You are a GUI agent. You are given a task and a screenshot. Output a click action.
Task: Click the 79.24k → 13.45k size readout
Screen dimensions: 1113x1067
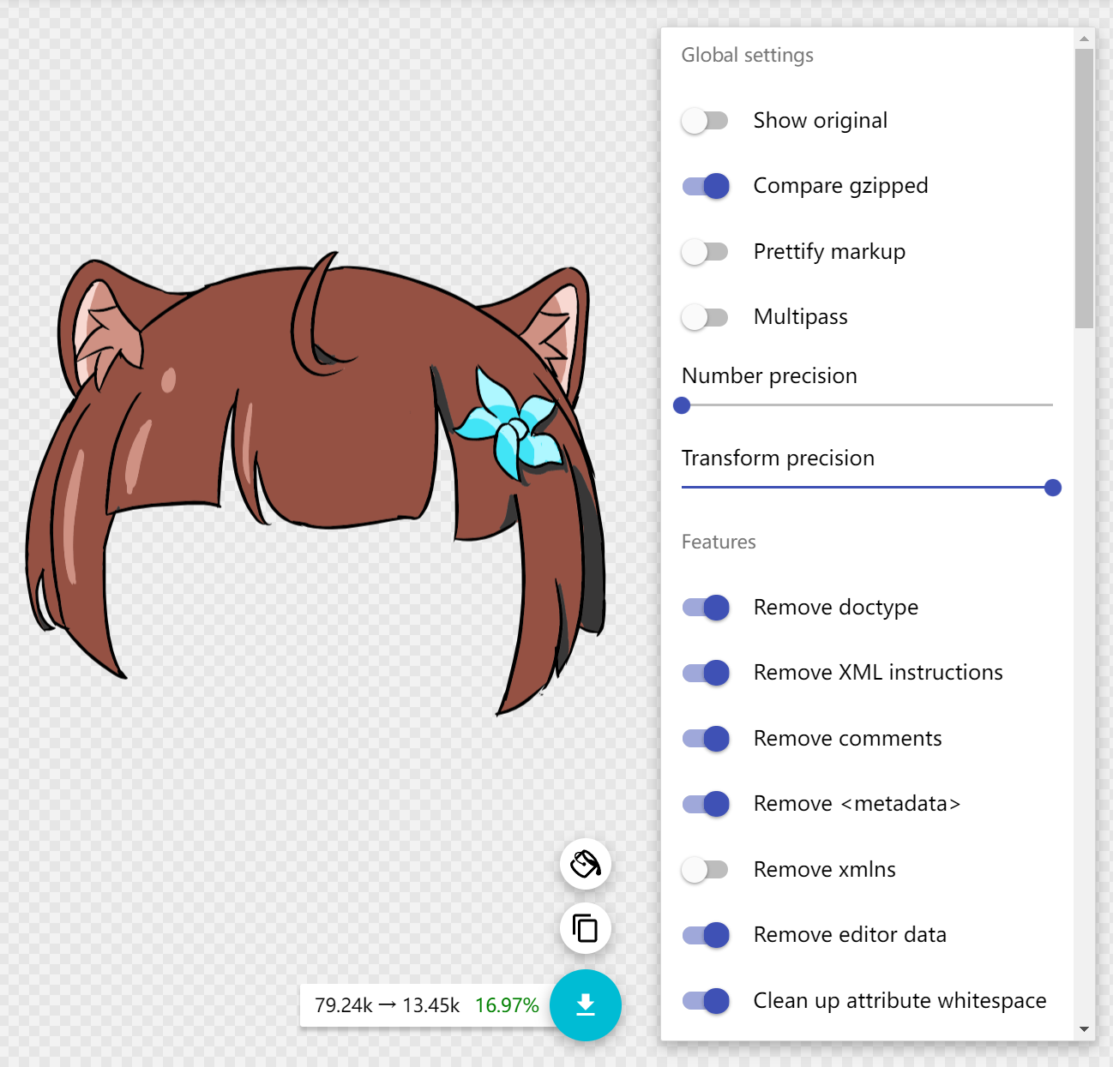click(x=388, y=1005)
